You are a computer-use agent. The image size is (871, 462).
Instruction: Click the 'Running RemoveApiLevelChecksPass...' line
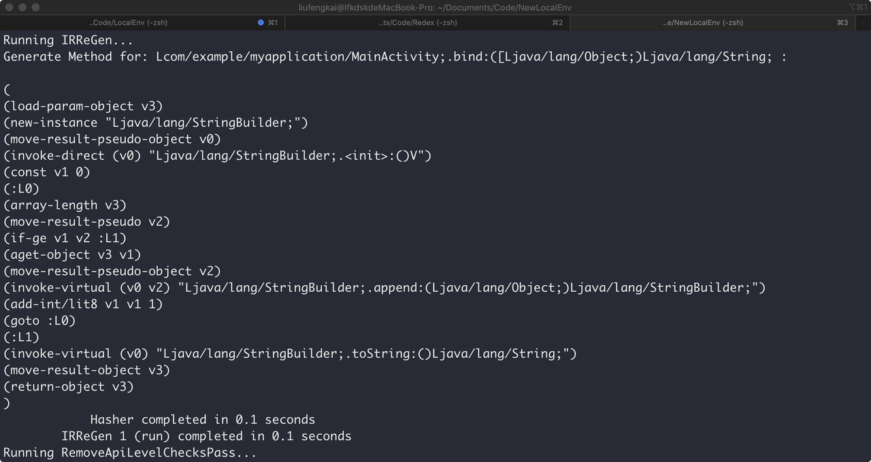[x=130, y=452]
